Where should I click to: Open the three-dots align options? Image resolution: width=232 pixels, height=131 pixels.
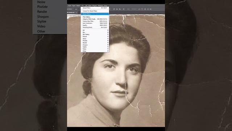(x=128, y=9)
